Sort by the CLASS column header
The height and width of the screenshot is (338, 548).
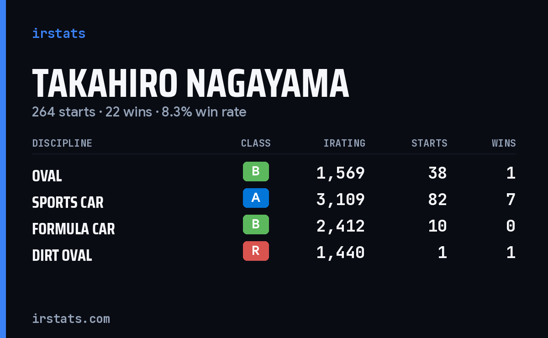click(256, 143)
